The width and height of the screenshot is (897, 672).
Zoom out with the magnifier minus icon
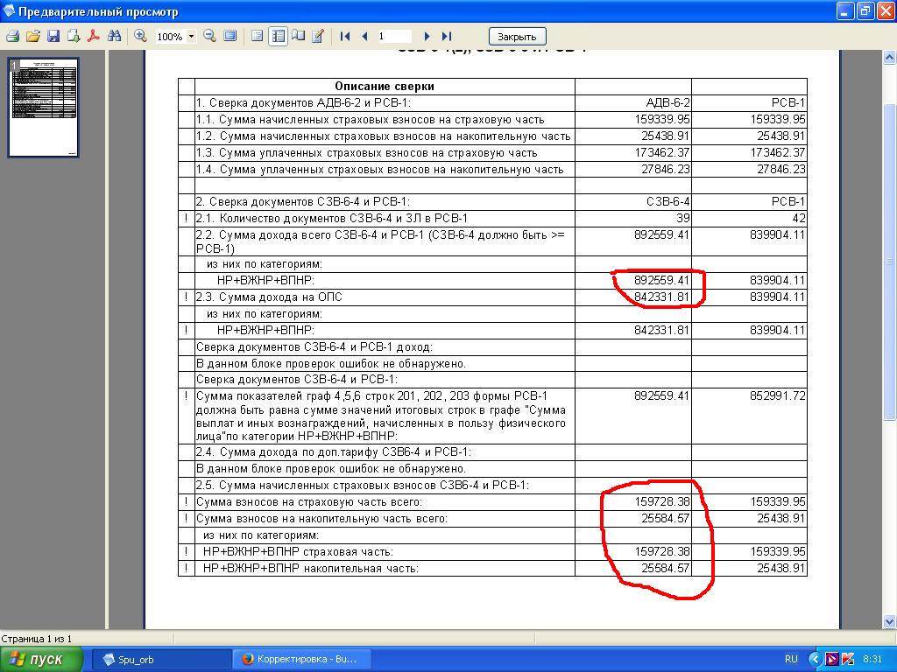210,36
